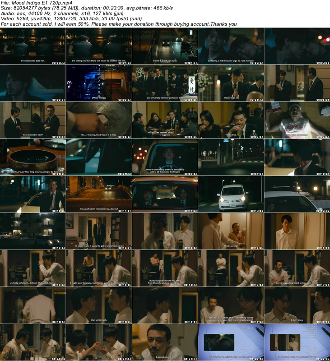This screenshot has width=330, height=361.
Task: Open the frame timestamped 00:13:04
Action: [33, 231]
